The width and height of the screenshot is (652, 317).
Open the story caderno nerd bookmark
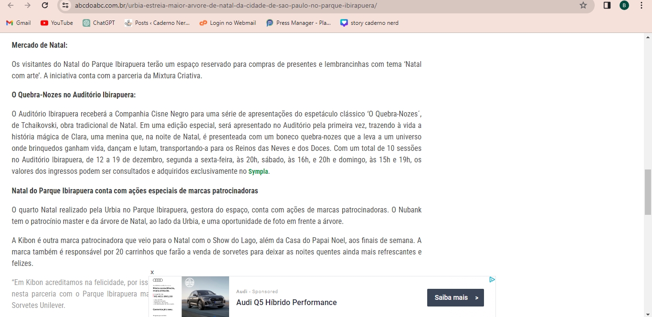pos(369,23)
